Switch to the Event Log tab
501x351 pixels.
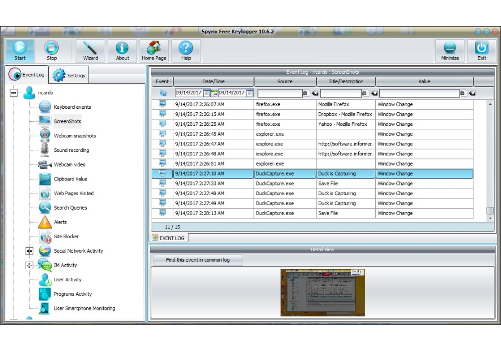(27, 75)
